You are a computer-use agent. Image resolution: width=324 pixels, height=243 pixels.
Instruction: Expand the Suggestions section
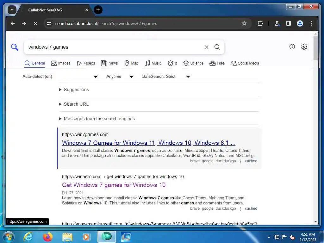pos(74,90)
